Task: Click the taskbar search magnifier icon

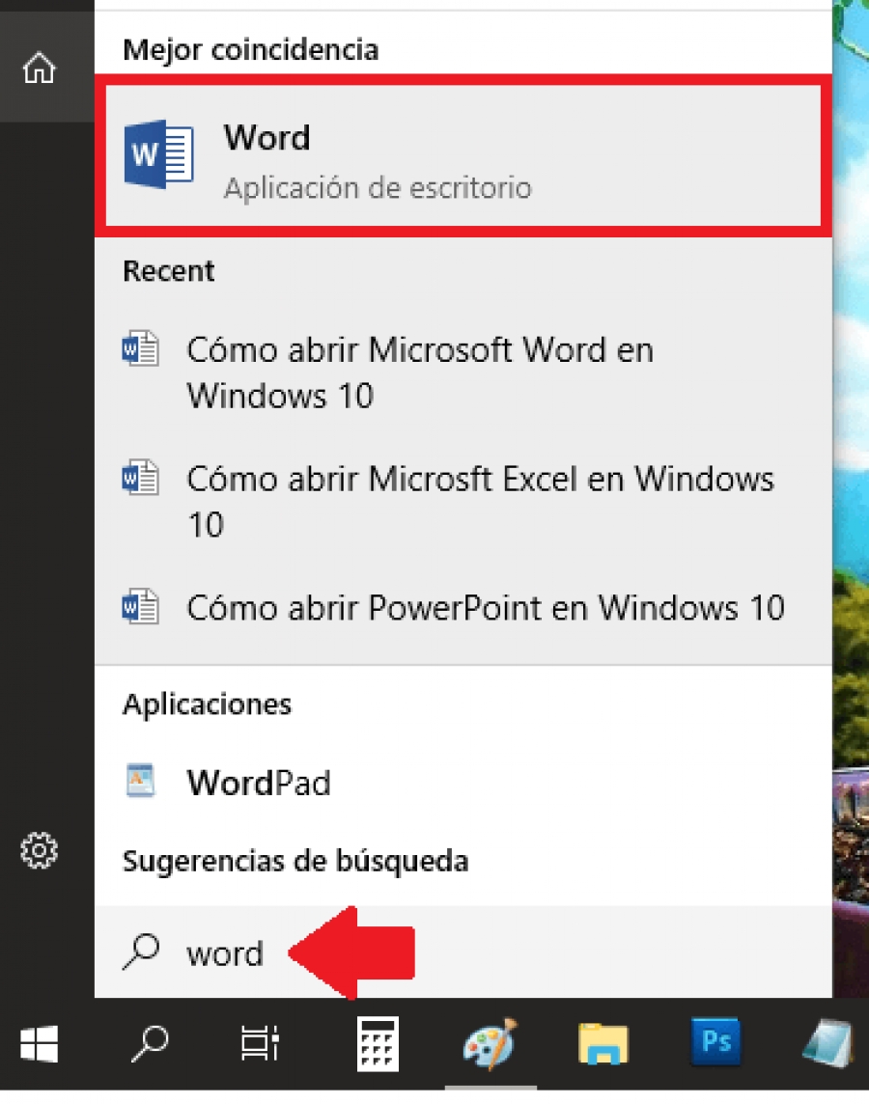Action: (150, 1043)
